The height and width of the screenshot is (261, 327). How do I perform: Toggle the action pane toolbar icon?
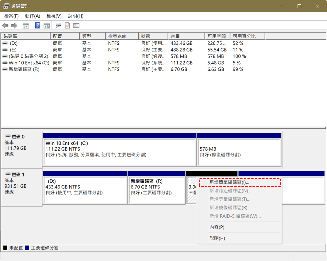(x=47, y=26)
